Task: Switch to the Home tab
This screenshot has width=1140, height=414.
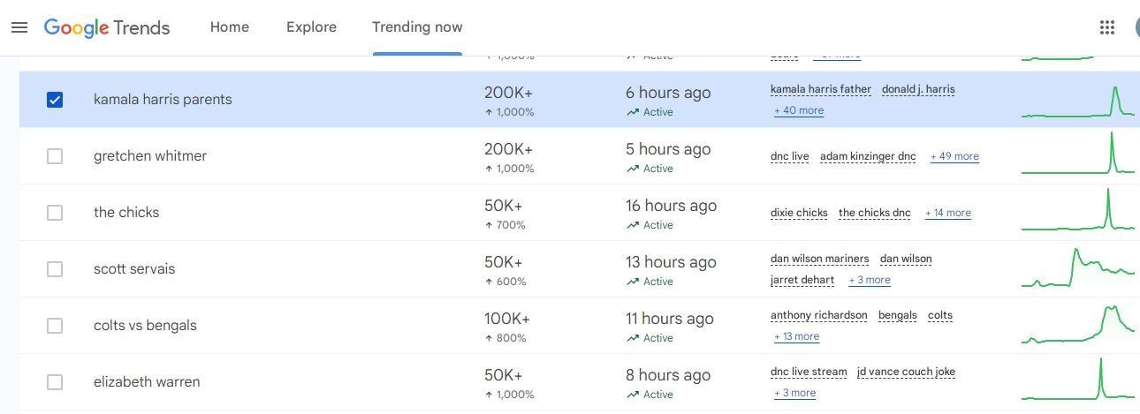Action: (230, 27)
